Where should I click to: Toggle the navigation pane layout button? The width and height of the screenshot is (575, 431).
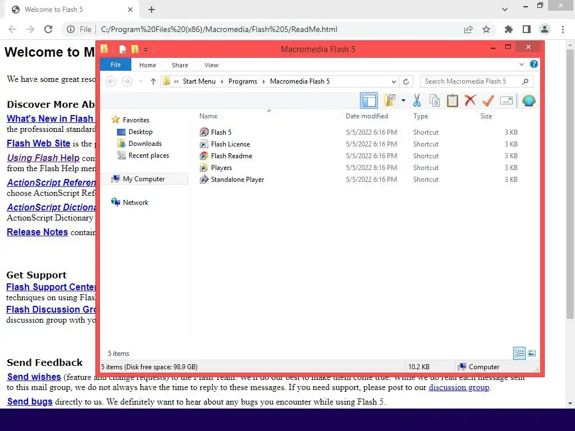369,100
